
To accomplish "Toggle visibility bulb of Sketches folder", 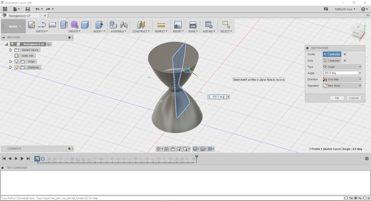I will tap(17, 67).
